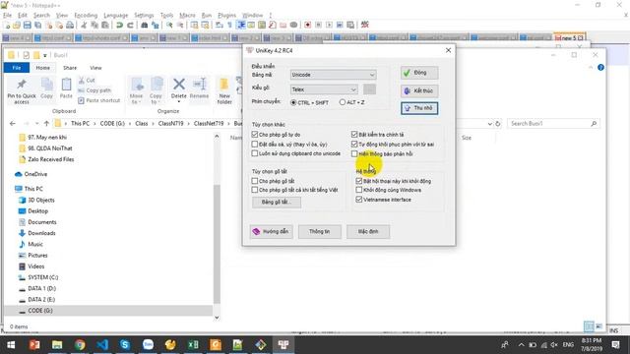Click Refresh icon beside Explorer address bar

point(498,124)
